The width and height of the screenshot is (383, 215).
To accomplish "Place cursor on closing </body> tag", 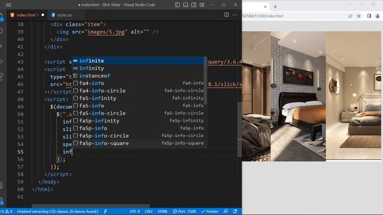I will [x=48, y=182].
